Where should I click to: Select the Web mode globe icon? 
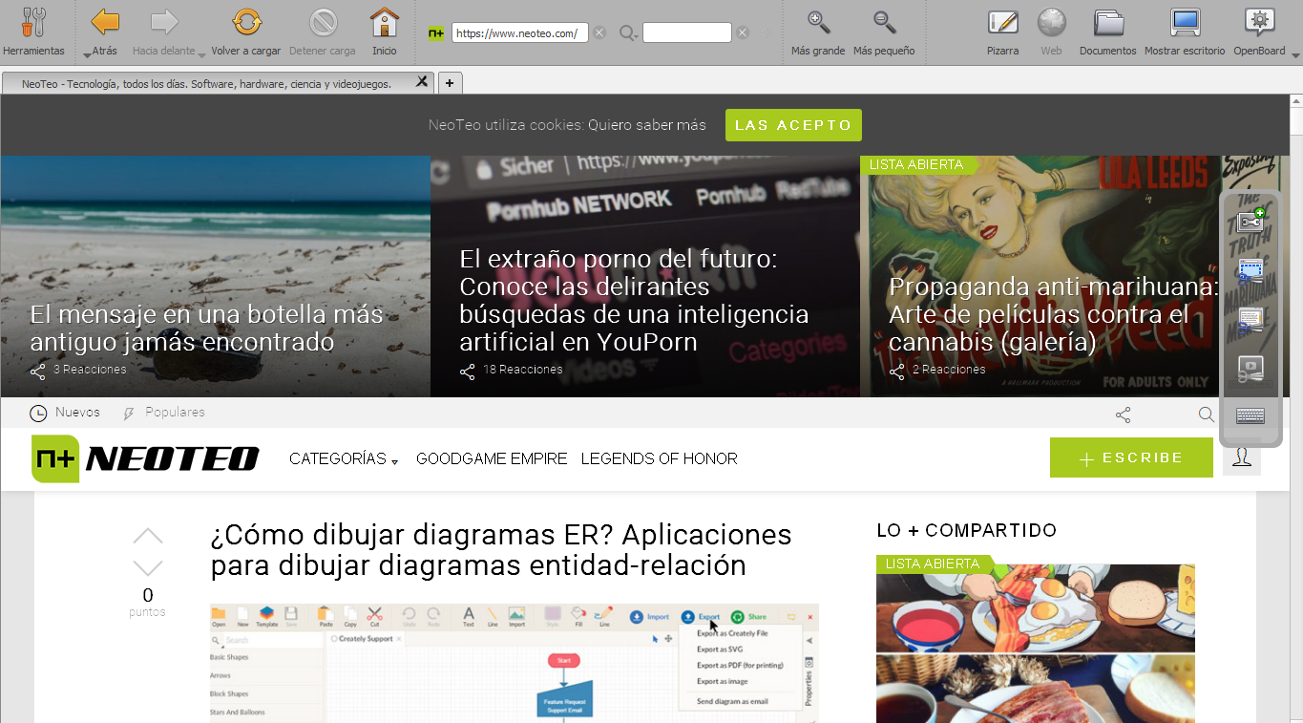(x=1051, y=22)
